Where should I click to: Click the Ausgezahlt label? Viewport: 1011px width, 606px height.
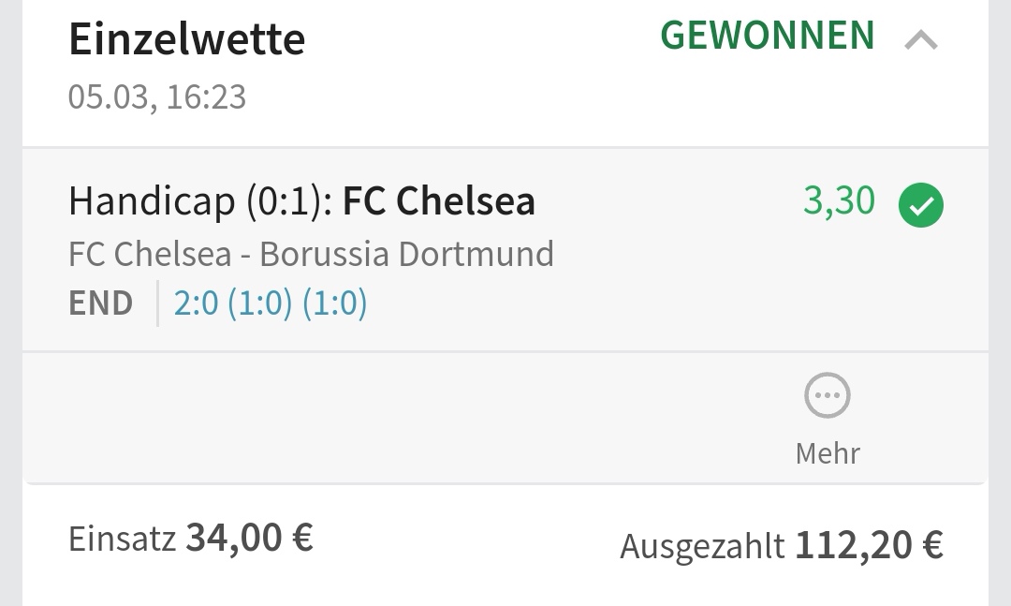702,546
